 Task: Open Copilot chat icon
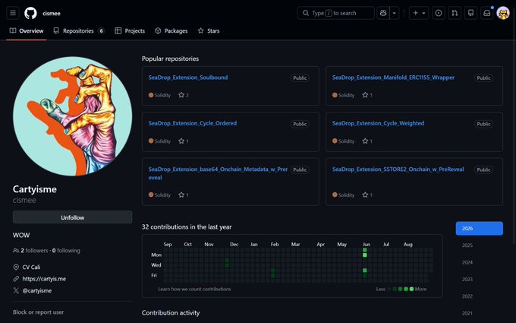point(383,13)
